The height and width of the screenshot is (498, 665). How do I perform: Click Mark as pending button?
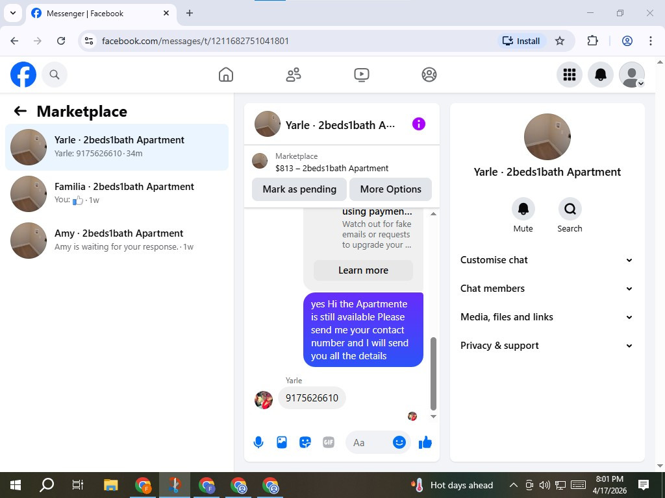click(299, 189)
